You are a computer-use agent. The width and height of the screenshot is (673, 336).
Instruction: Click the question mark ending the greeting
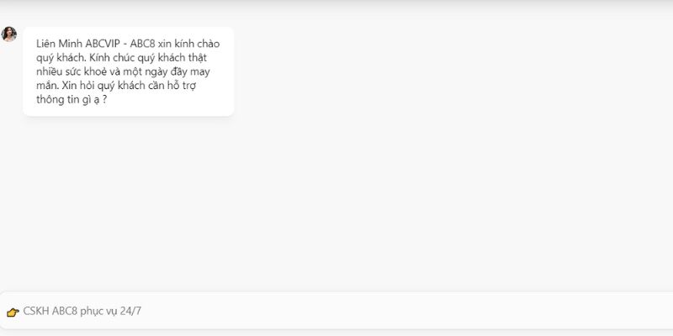104,100
